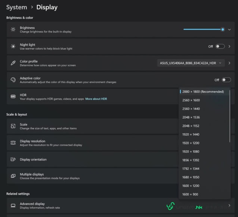
Task: Click the Related settings heading
Action: (18, 194)
